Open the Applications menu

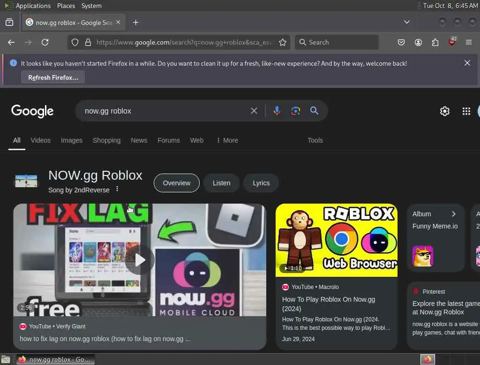pyautogui.click(x=33, y=6)
